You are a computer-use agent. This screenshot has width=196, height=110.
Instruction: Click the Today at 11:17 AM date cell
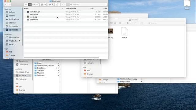pos(72,20)
